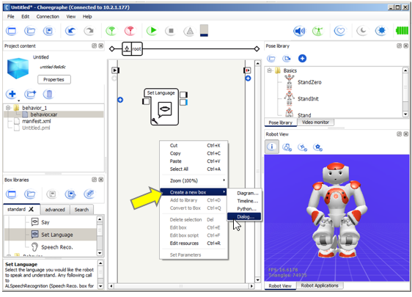This screenshot has height=297, width=412.
Task: Check the green battery level indicator
Action: coord(402,31)
